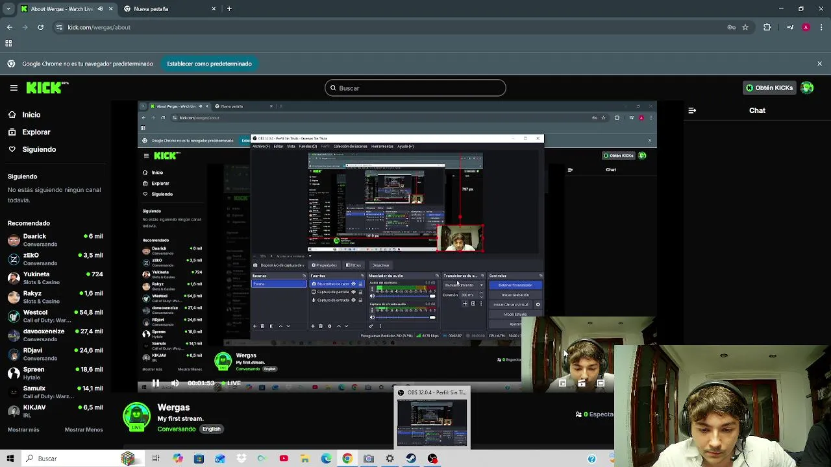This screenshot has width=831, height=467.
Task: Click Wergas live avatar below player
Action: [137, 417]
